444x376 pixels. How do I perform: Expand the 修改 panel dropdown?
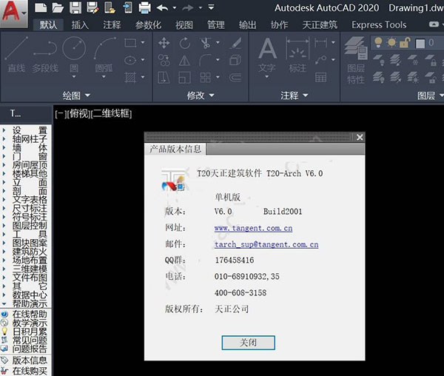click(x=201, y=95)
